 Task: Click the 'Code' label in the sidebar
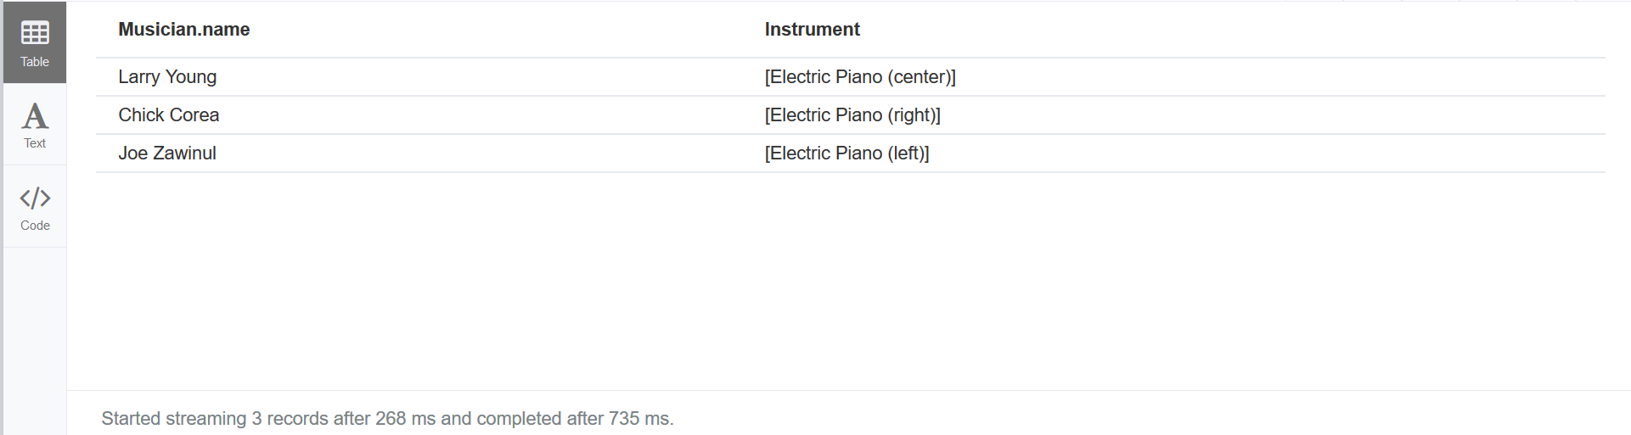pyautogui.click(x=35, y=226)
